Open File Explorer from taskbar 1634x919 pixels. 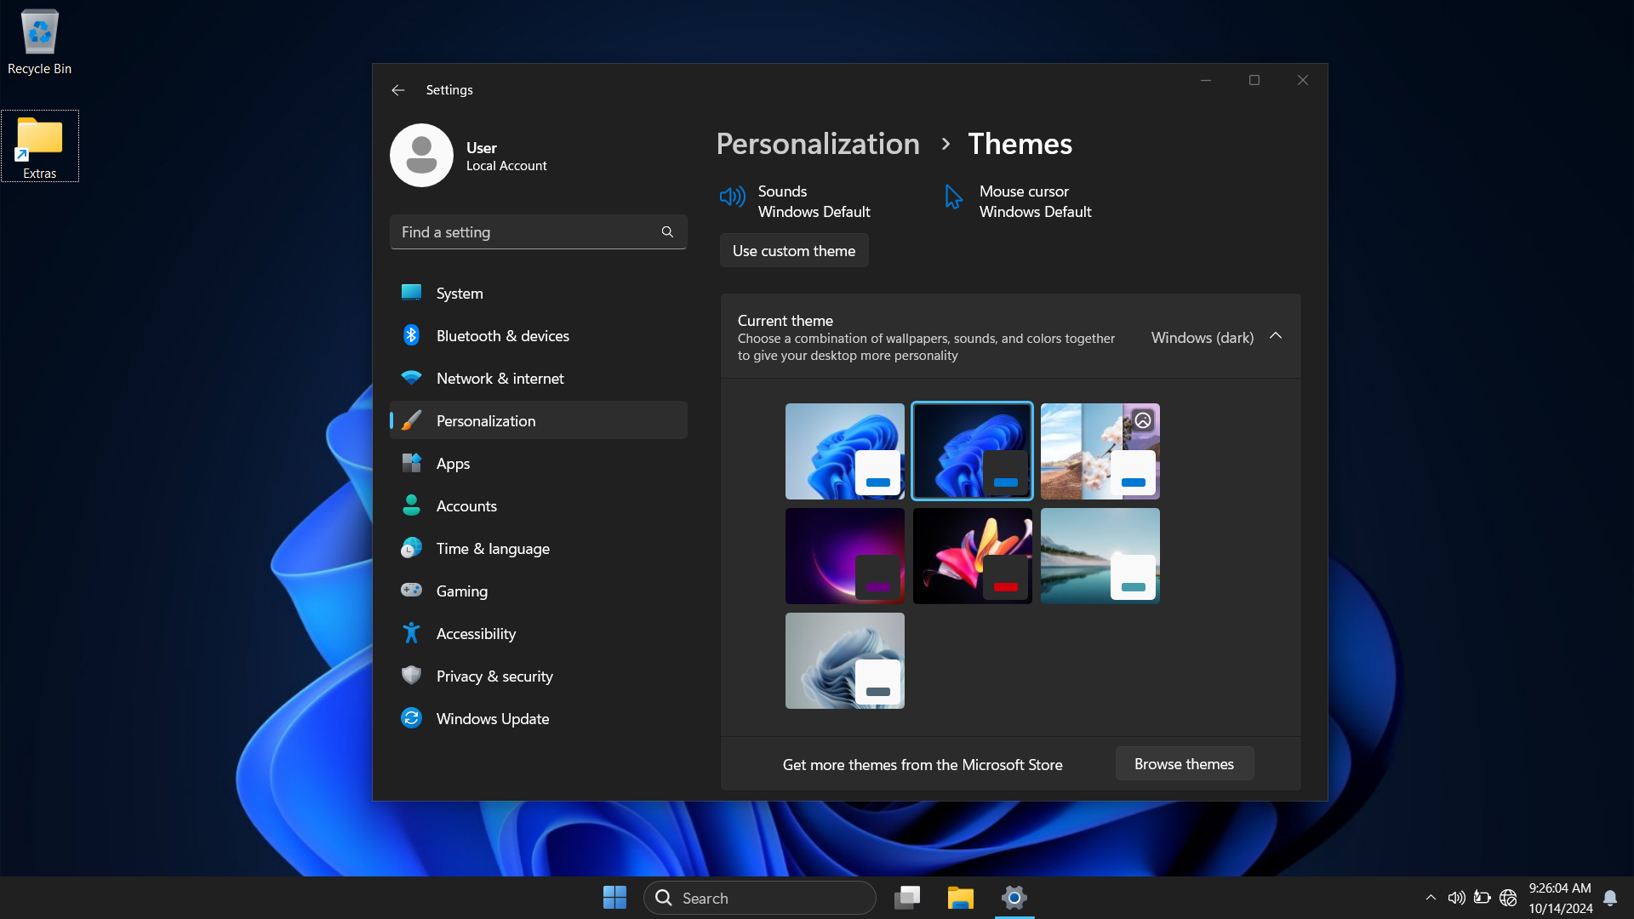(961, 898)
